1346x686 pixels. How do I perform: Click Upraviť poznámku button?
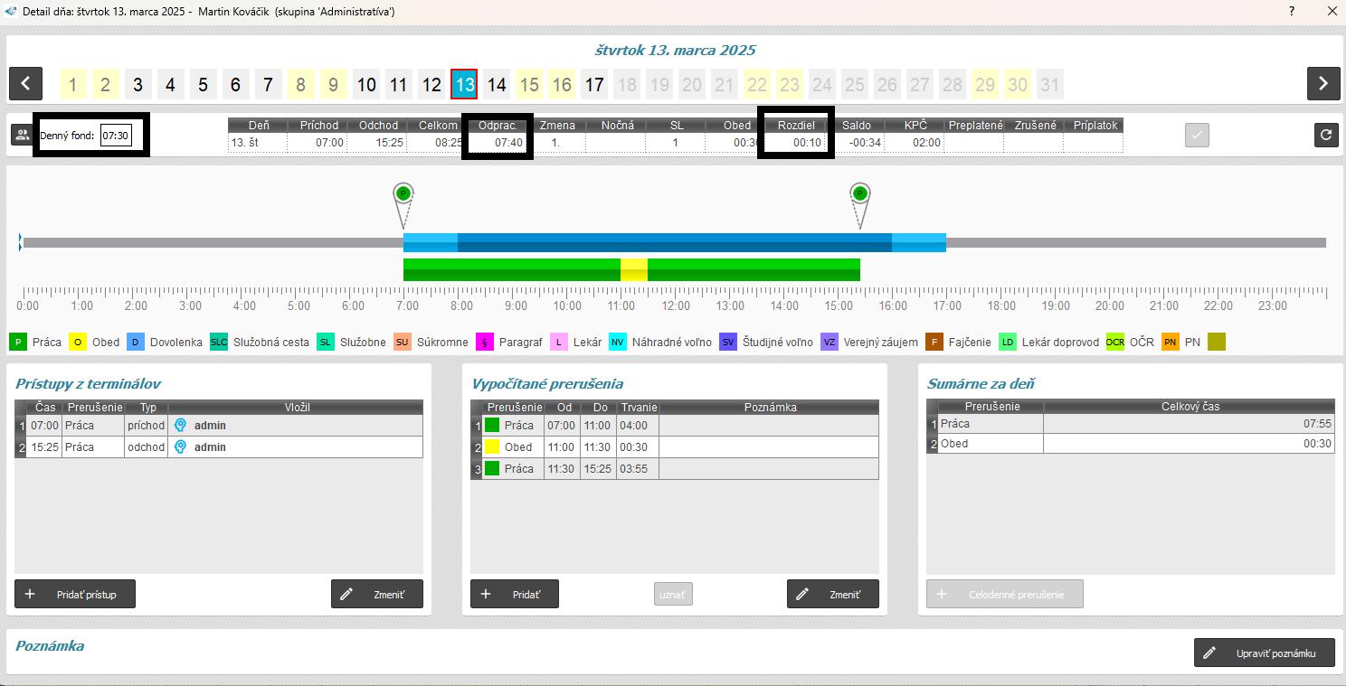(x=1264, y=653)
